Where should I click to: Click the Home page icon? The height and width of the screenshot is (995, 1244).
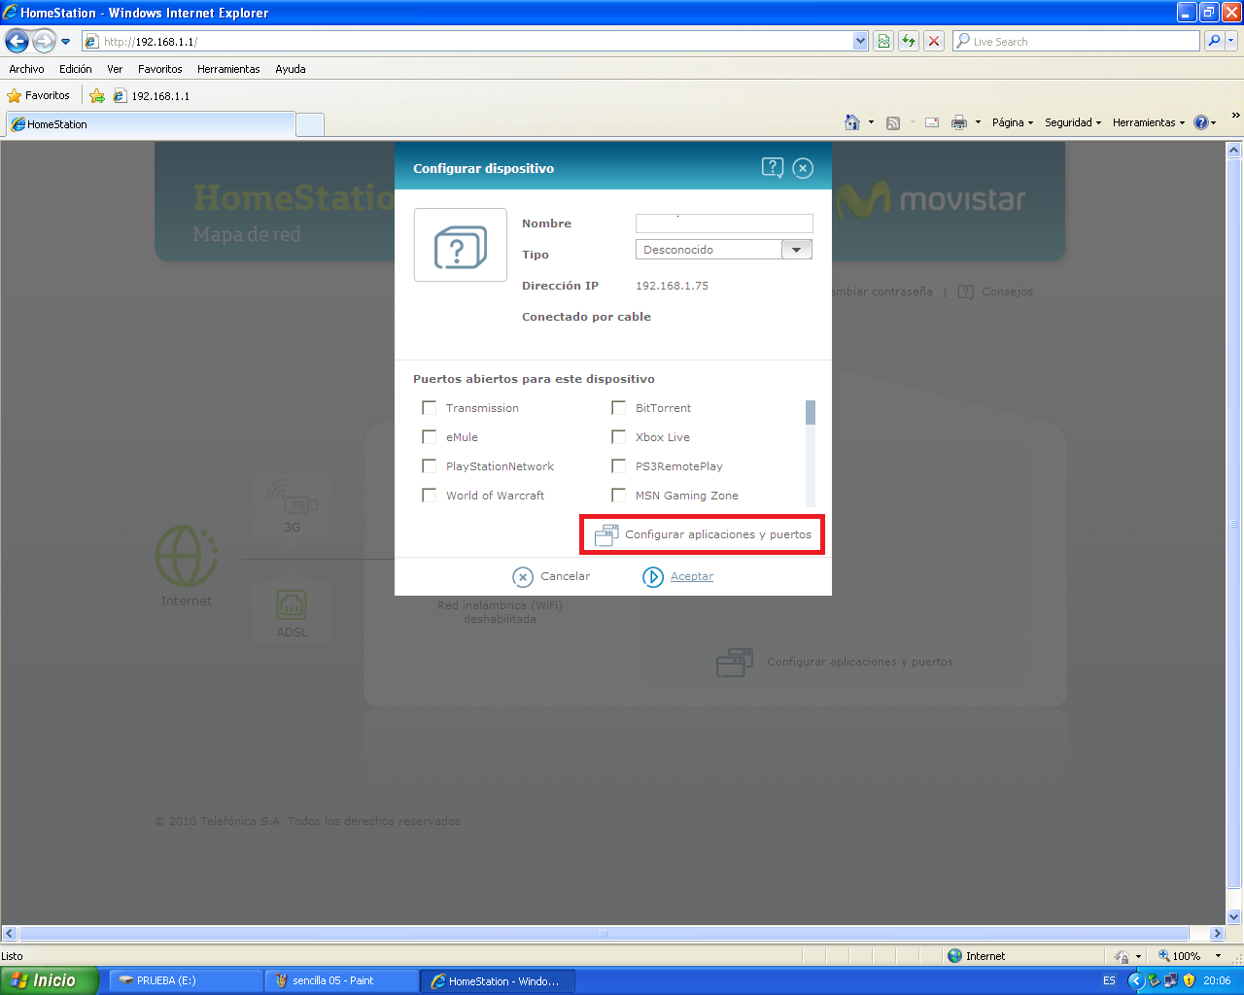tap(852, 122)
